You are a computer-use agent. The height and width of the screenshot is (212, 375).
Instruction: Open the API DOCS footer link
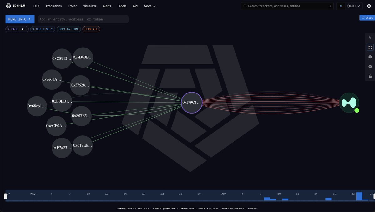coord(143,209)
